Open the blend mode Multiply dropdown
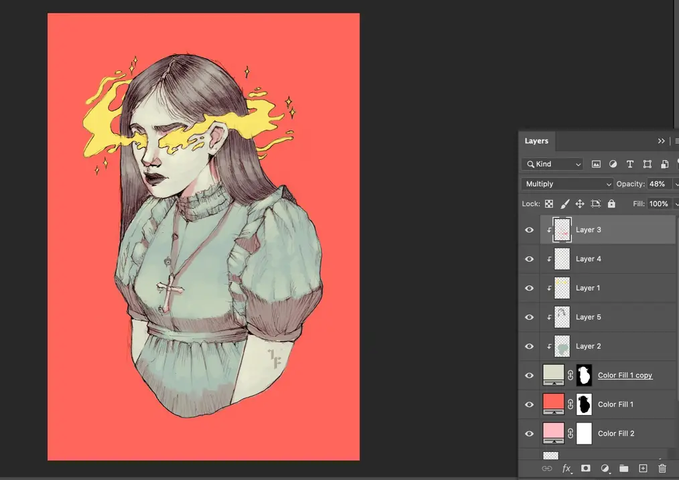 [x=566, y=183]
